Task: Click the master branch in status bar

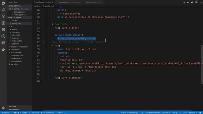Action: click(x=5, y=113)
